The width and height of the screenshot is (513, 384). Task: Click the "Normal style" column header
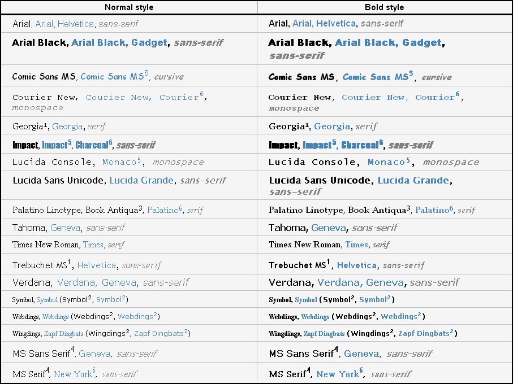pyautogui.click(x=129, y=7)
